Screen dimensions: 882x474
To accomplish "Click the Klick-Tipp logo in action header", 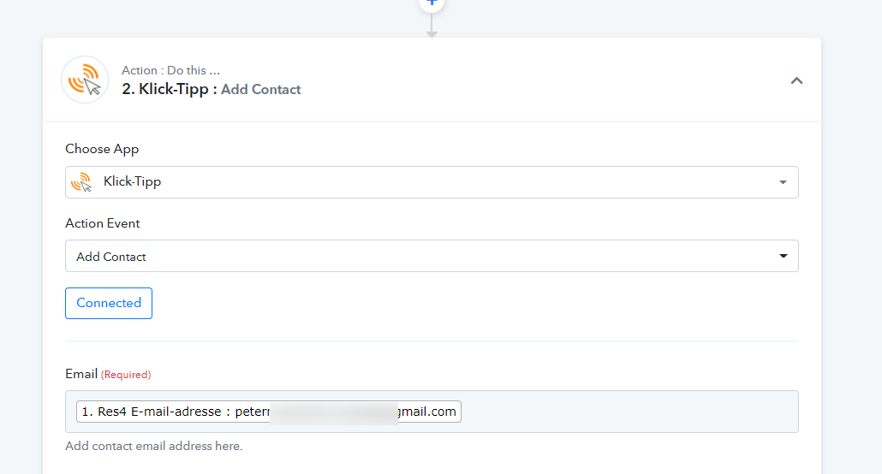I will pyautogui.click(x=85, y=80).
